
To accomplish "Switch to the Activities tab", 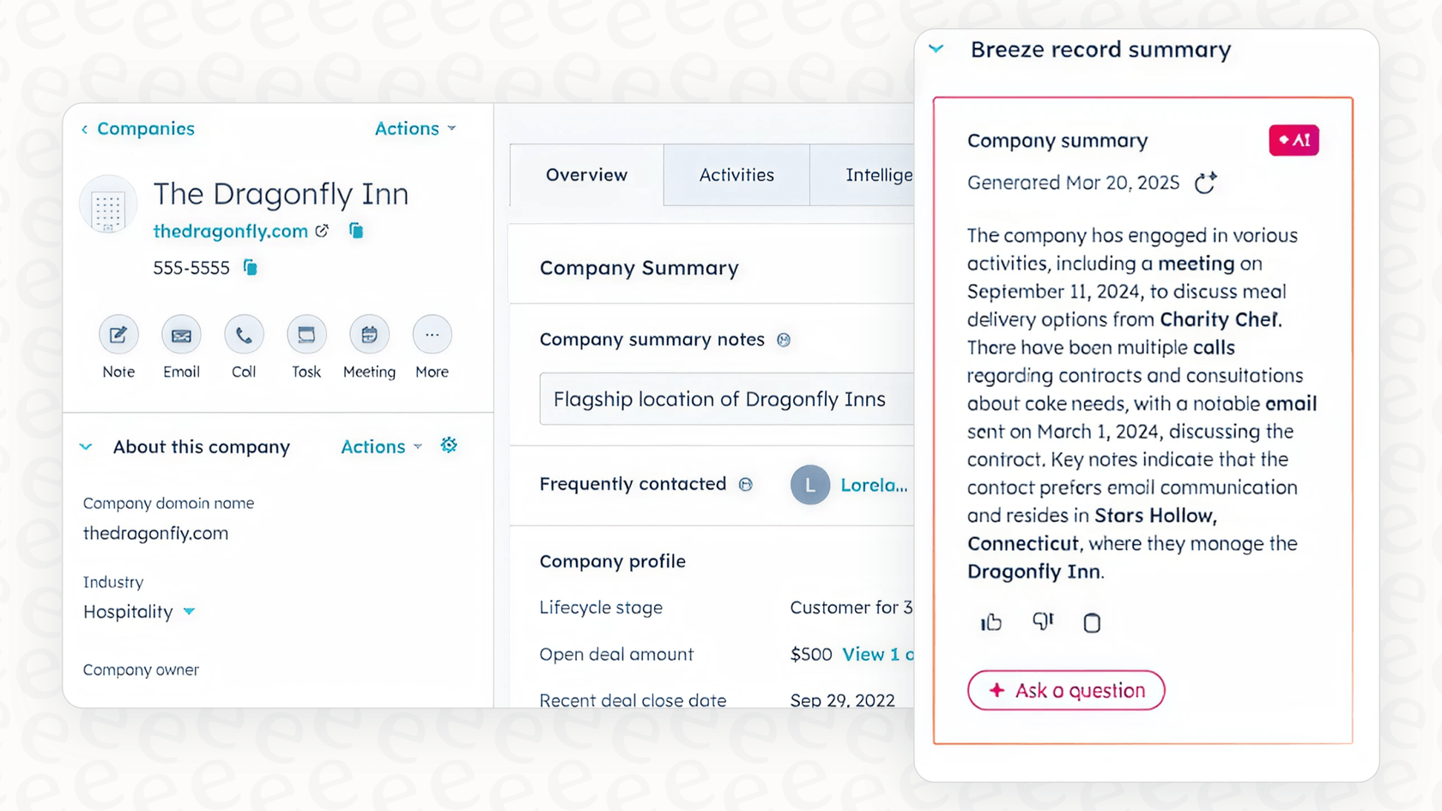I will (736, 175).
